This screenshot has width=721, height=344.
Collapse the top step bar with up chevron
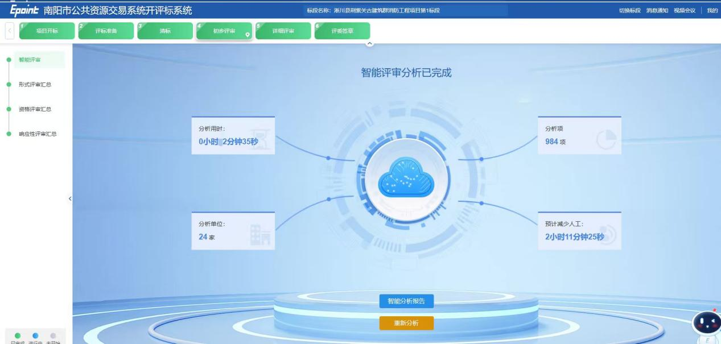tap(369, 43)
